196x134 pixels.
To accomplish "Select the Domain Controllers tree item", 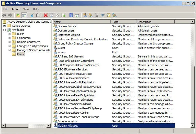I will coord(29,42).
